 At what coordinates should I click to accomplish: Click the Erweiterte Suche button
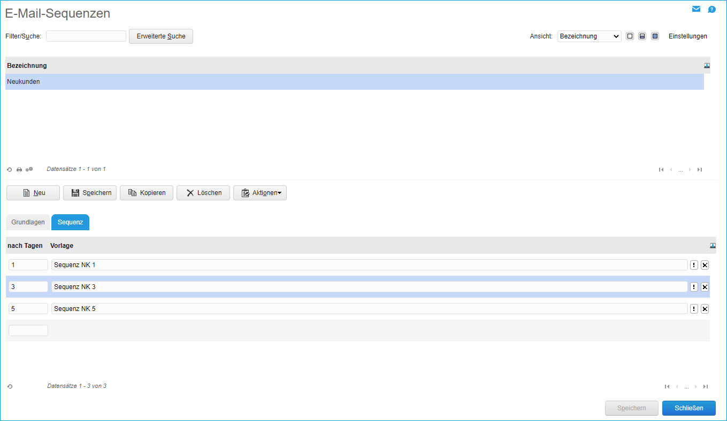pos(161,36)
